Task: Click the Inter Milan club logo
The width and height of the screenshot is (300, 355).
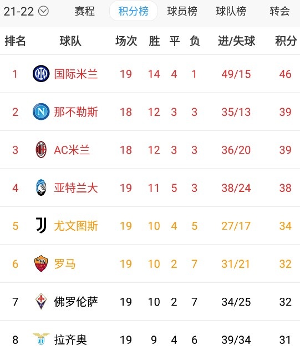Action: [41, 74]
